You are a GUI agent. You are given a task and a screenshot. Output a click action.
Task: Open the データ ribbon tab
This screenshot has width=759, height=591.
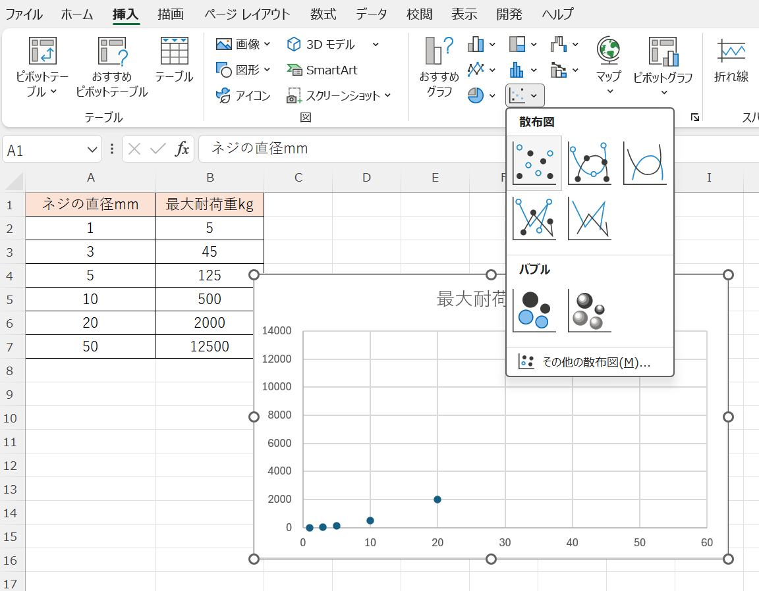[x=372, y=14]
